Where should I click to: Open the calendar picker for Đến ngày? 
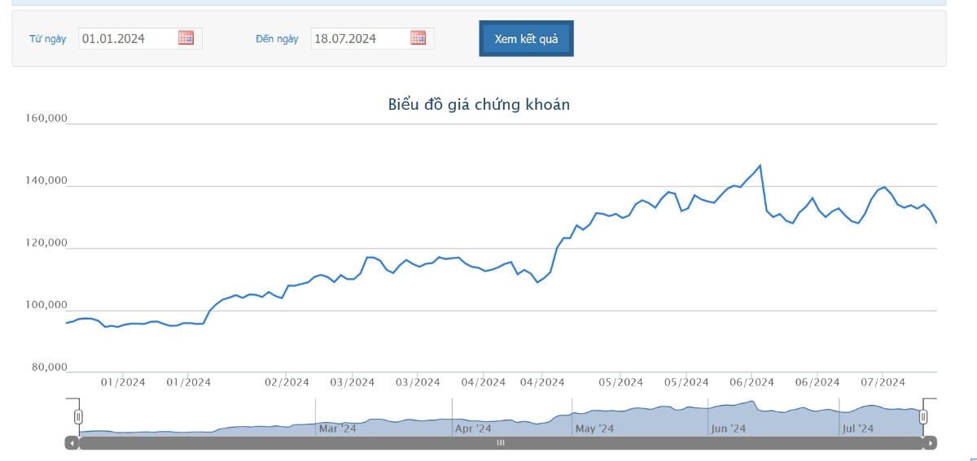(x=418, y=38)
